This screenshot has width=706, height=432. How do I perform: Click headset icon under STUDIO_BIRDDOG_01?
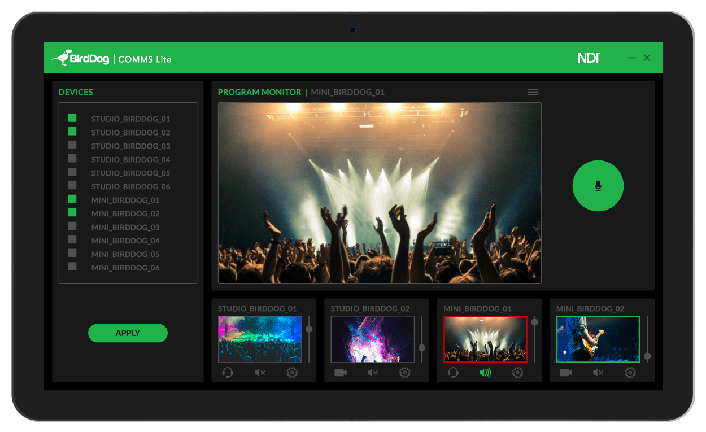[228, 373]
